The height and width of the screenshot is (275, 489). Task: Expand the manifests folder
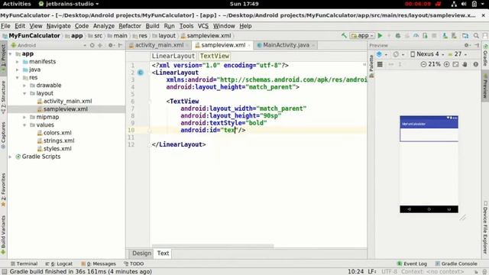point(18,62)
